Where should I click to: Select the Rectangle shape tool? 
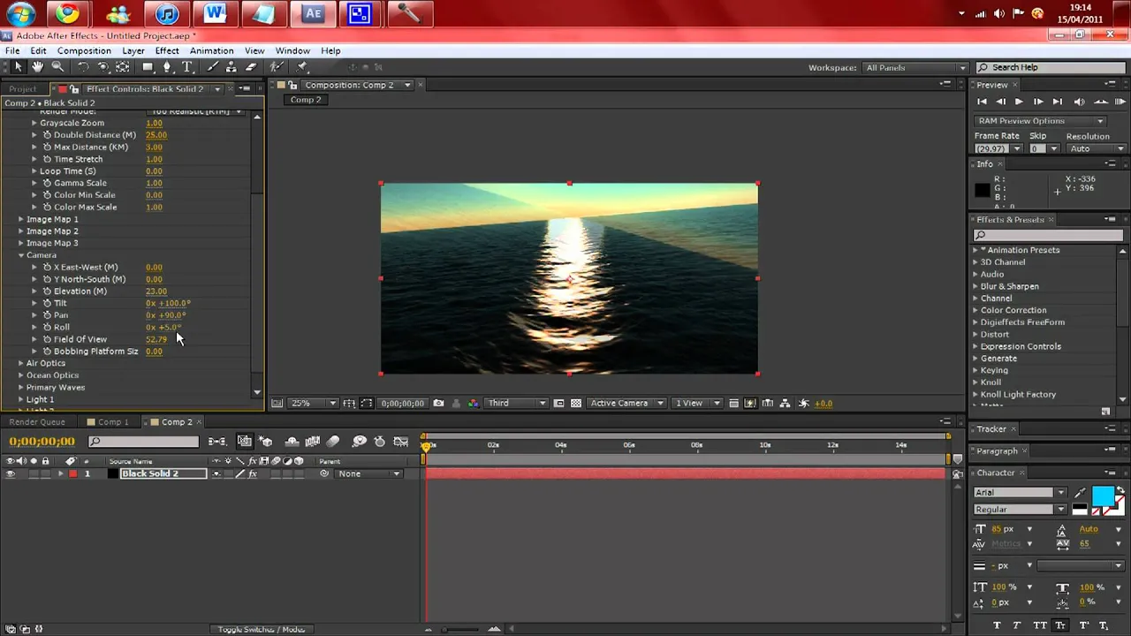[x=148, y=67]
